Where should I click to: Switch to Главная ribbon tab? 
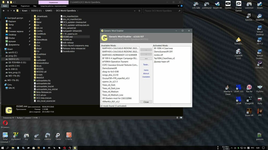tap(14, 6)
